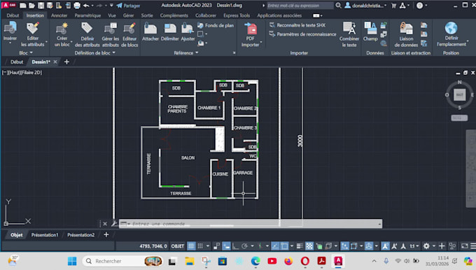This screenshot has width=476, height=270.
Task: Click the search magnifier icon in title bar
Action: point(338,6)
